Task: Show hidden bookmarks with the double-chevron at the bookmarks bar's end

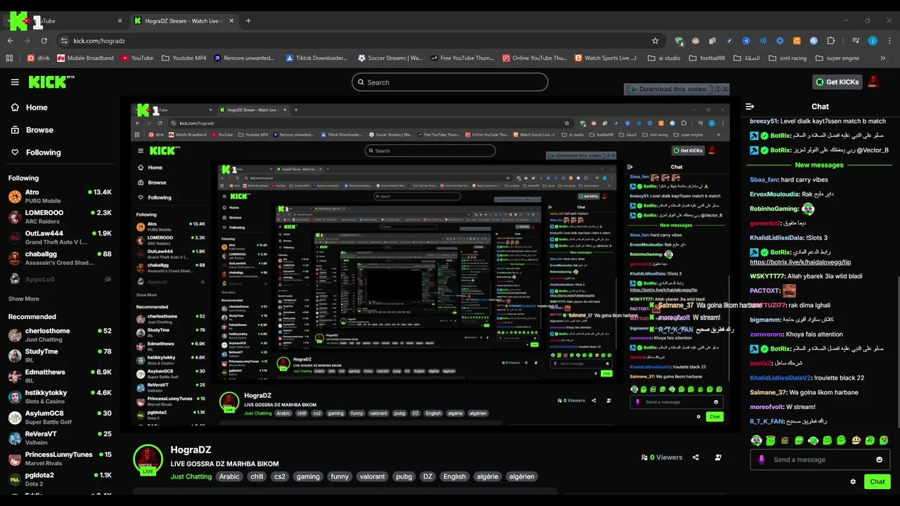Action: tap(882, 58)
